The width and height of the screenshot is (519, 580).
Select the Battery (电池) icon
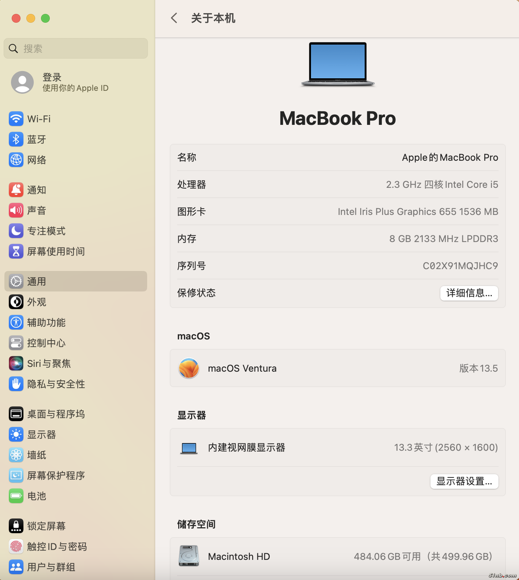pos(16,496)
